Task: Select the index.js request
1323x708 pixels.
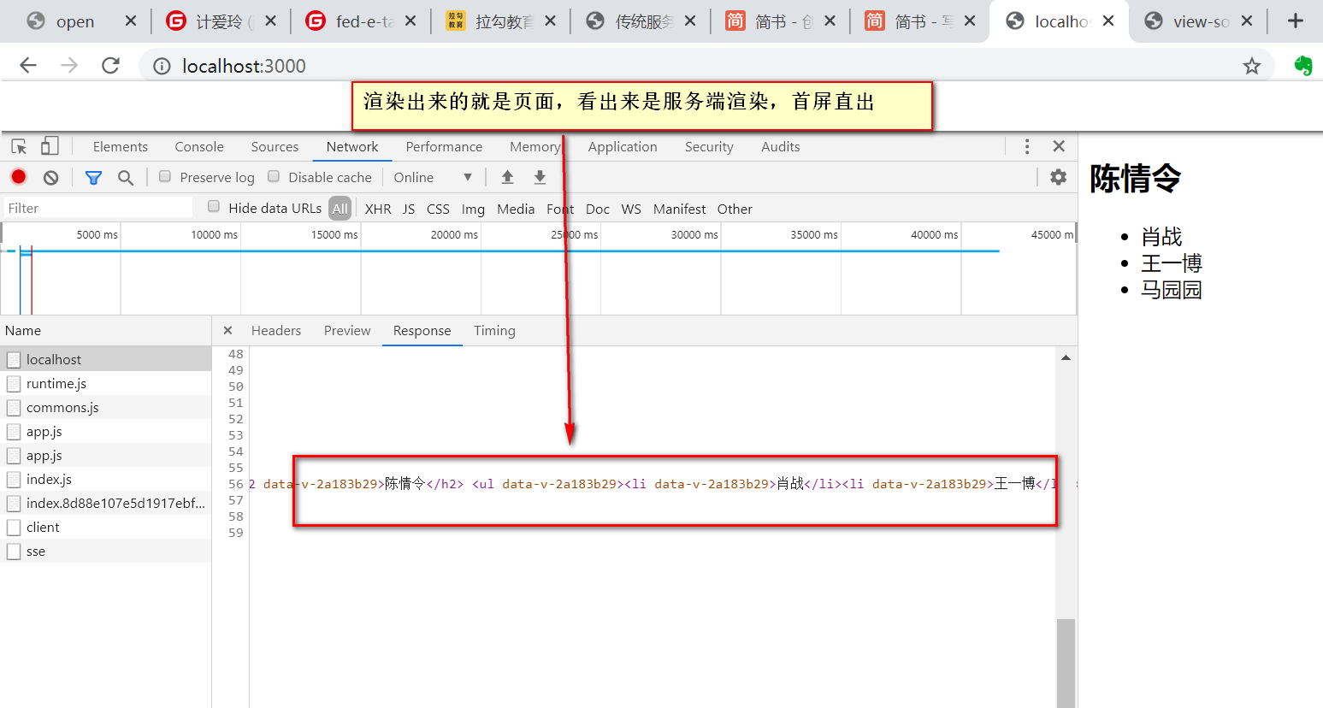Action: coord(105,479)
